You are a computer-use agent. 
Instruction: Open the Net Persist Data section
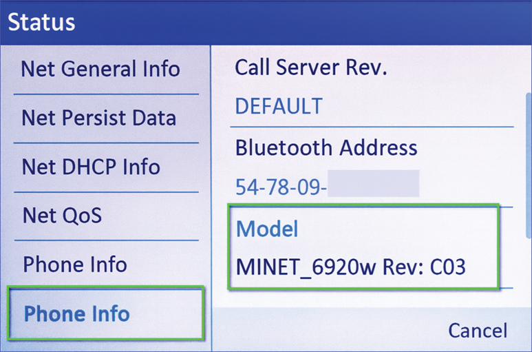pyautogui.click(x=98, y=118)
